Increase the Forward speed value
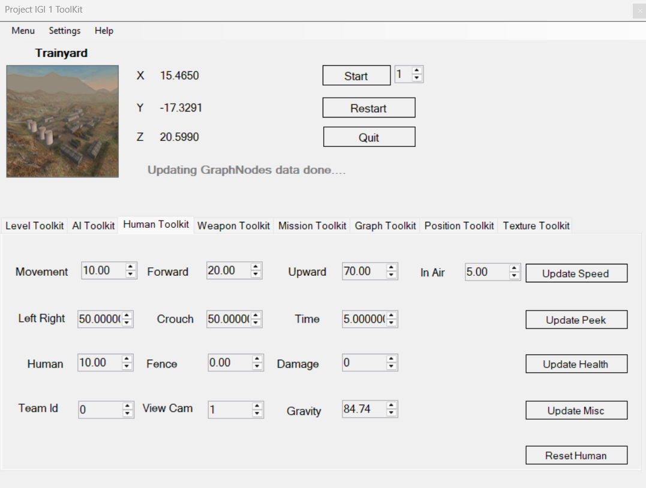646x488 pixels. tap(256, 267)
